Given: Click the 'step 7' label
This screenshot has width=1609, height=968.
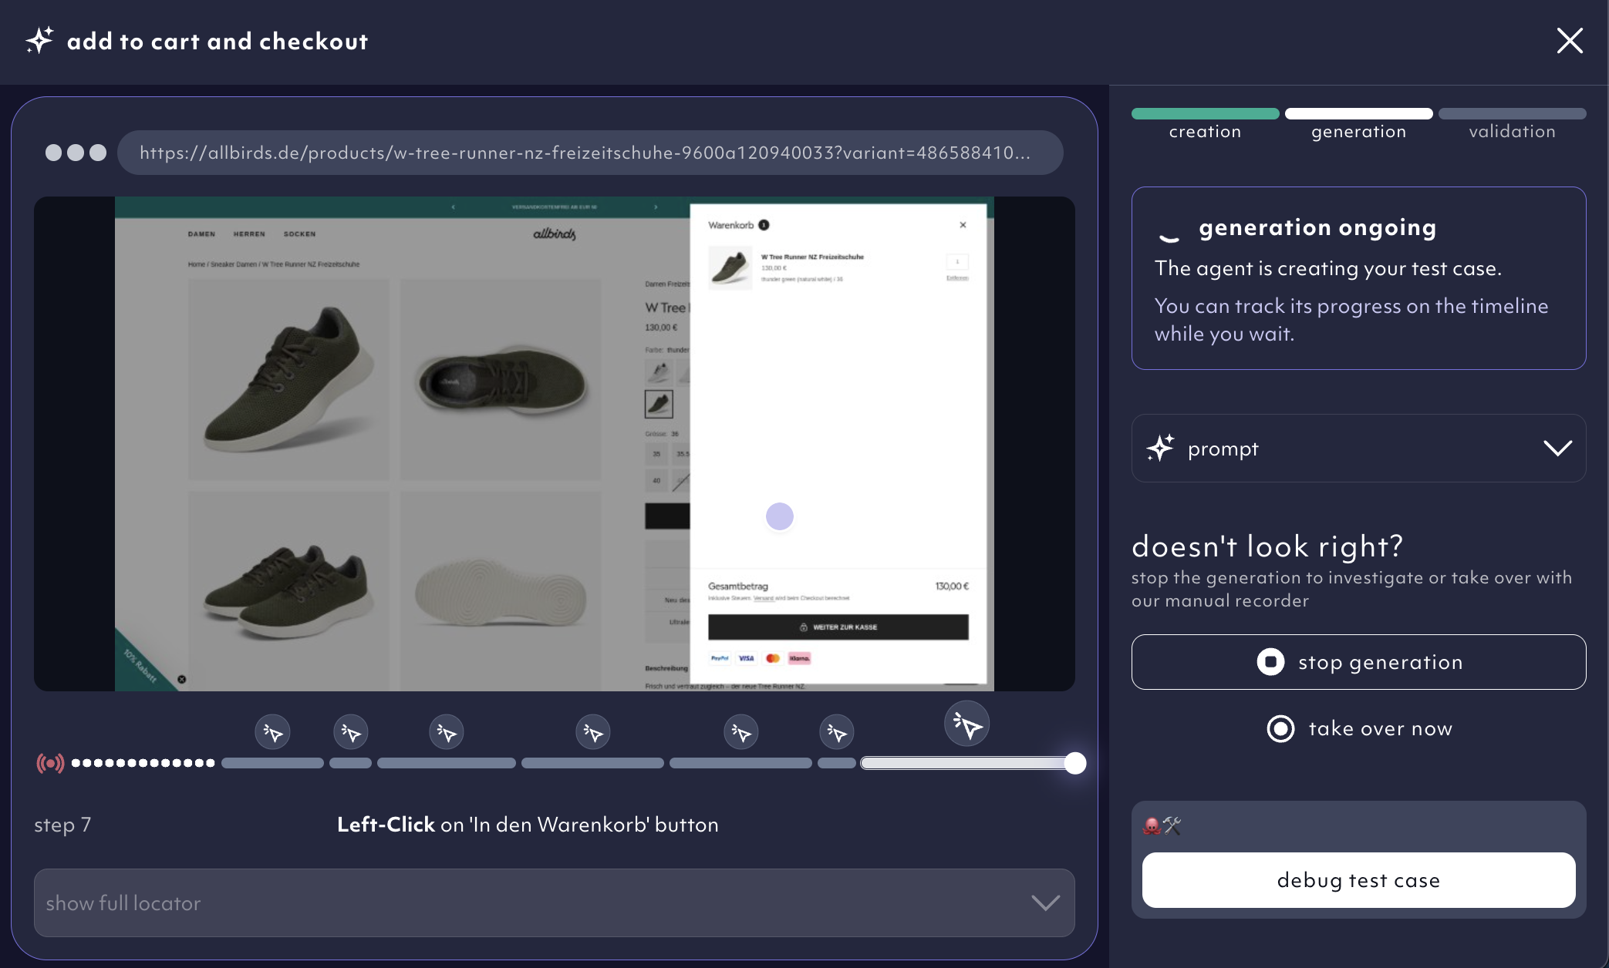Looking at the screenshot, I should pyautogui.click(x=62, y=825).
